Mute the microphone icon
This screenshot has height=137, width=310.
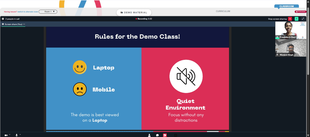(17, 135)
